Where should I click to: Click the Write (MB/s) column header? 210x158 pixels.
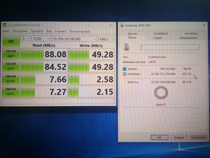tap(91, 46)
